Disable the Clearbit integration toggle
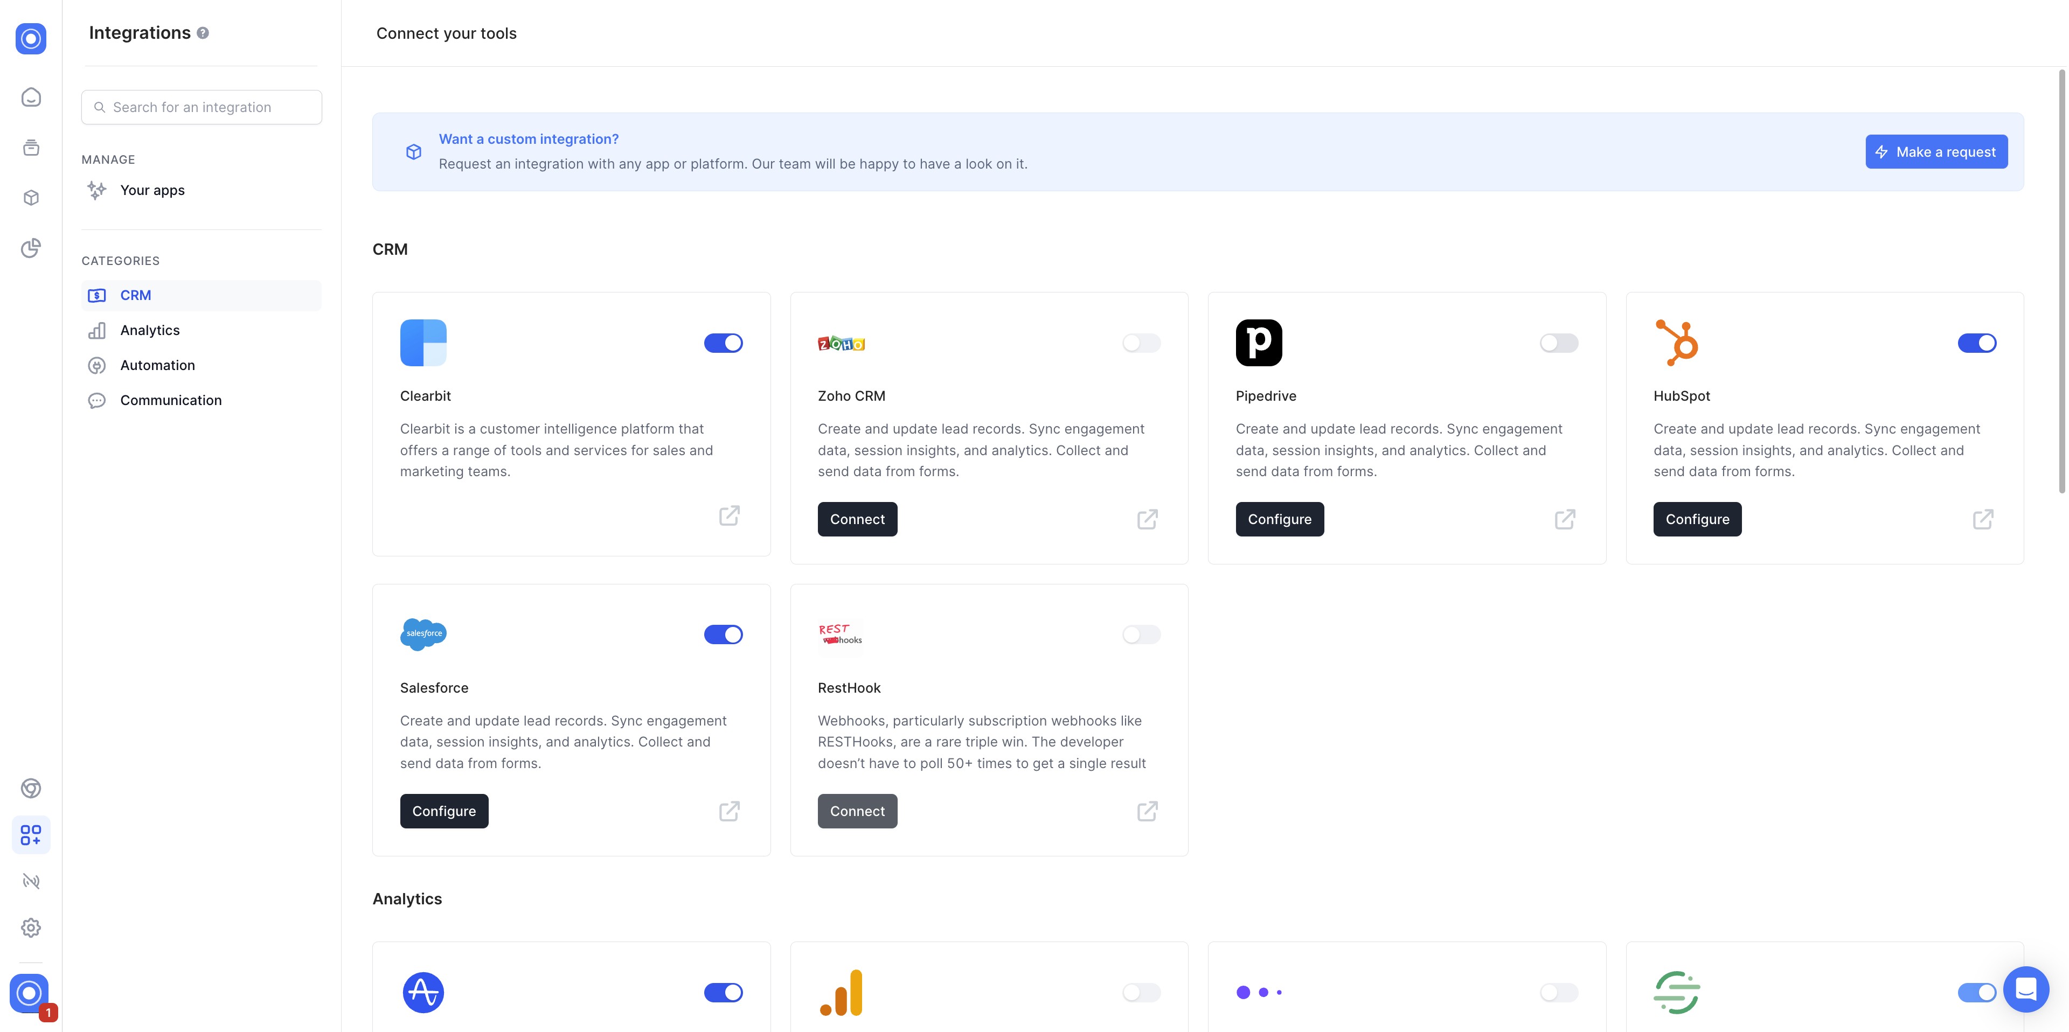2069x1032 pixels. tap(724, 342)
